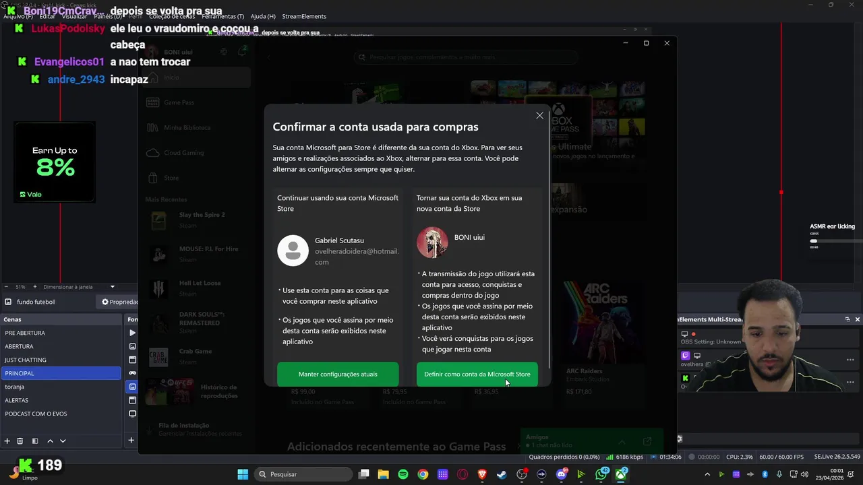Click display capture monitor source icon
This screenshot has height=485, width=863.
click(132, 414)
